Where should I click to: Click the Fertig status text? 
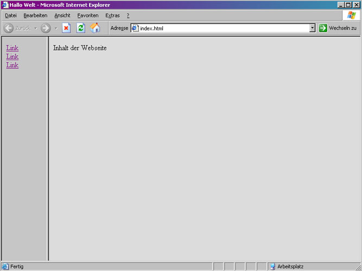(x=17, y=267)
